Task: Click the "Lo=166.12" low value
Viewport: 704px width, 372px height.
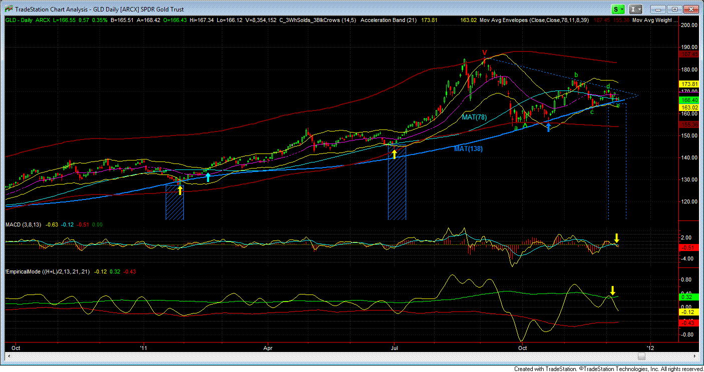Action: point(230,20)
